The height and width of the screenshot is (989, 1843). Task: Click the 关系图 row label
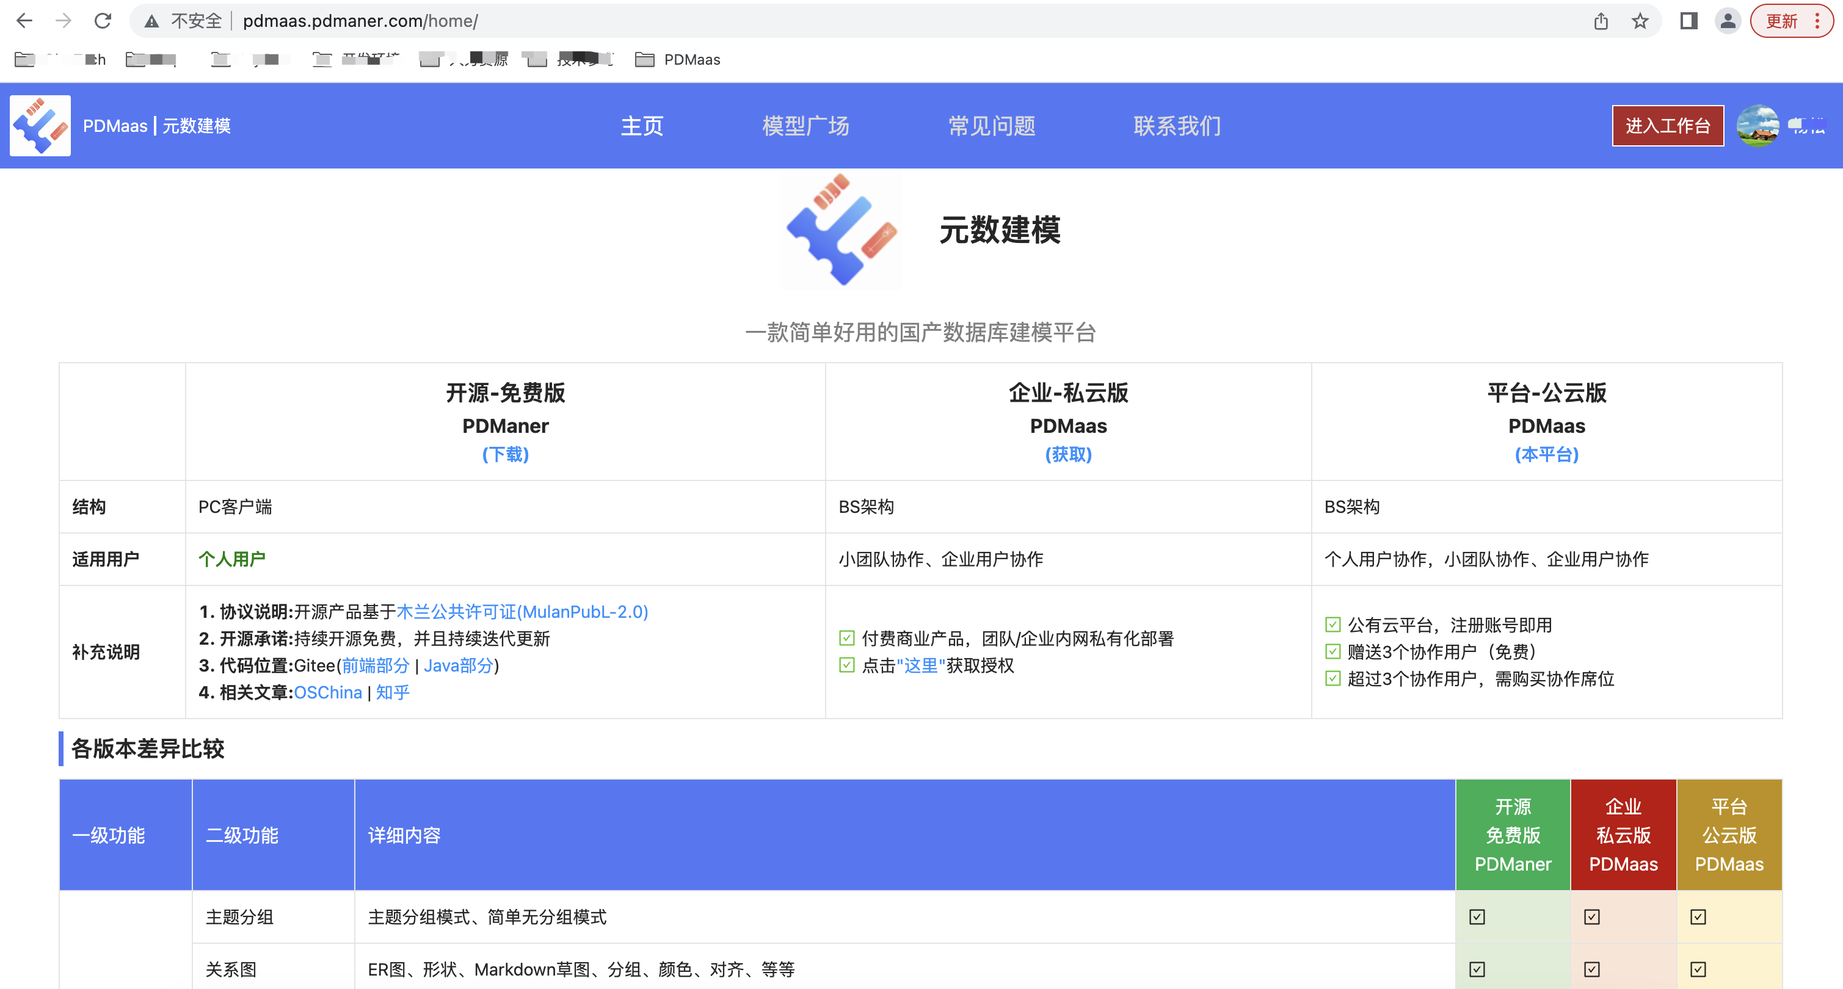(231, 969)
